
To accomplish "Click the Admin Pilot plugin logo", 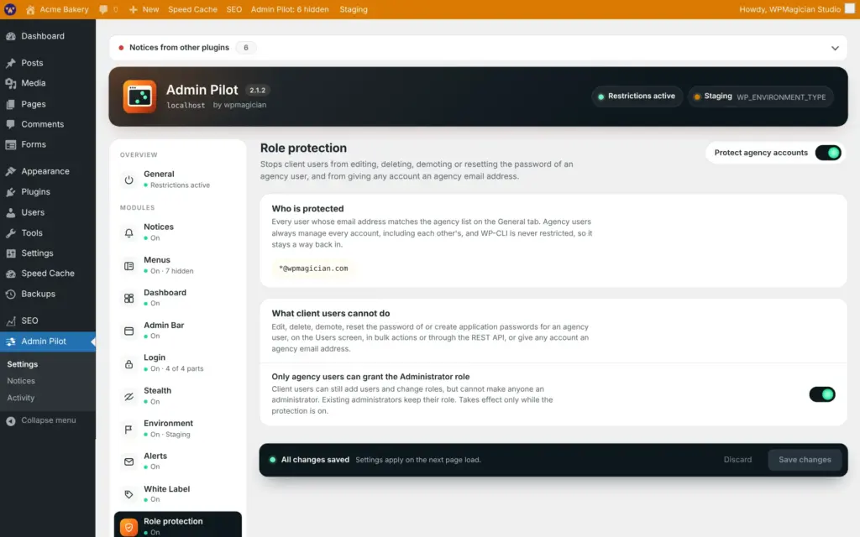I will coord(139,96).
